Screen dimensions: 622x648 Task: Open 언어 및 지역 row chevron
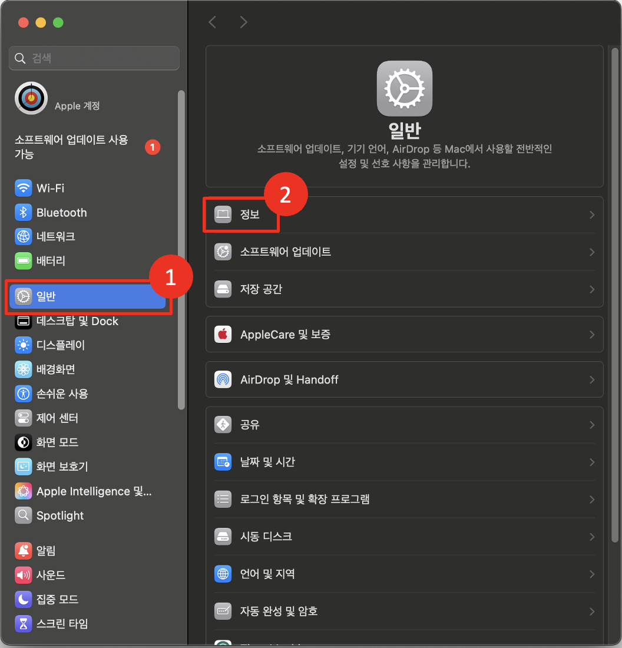(x=592, y=574)
